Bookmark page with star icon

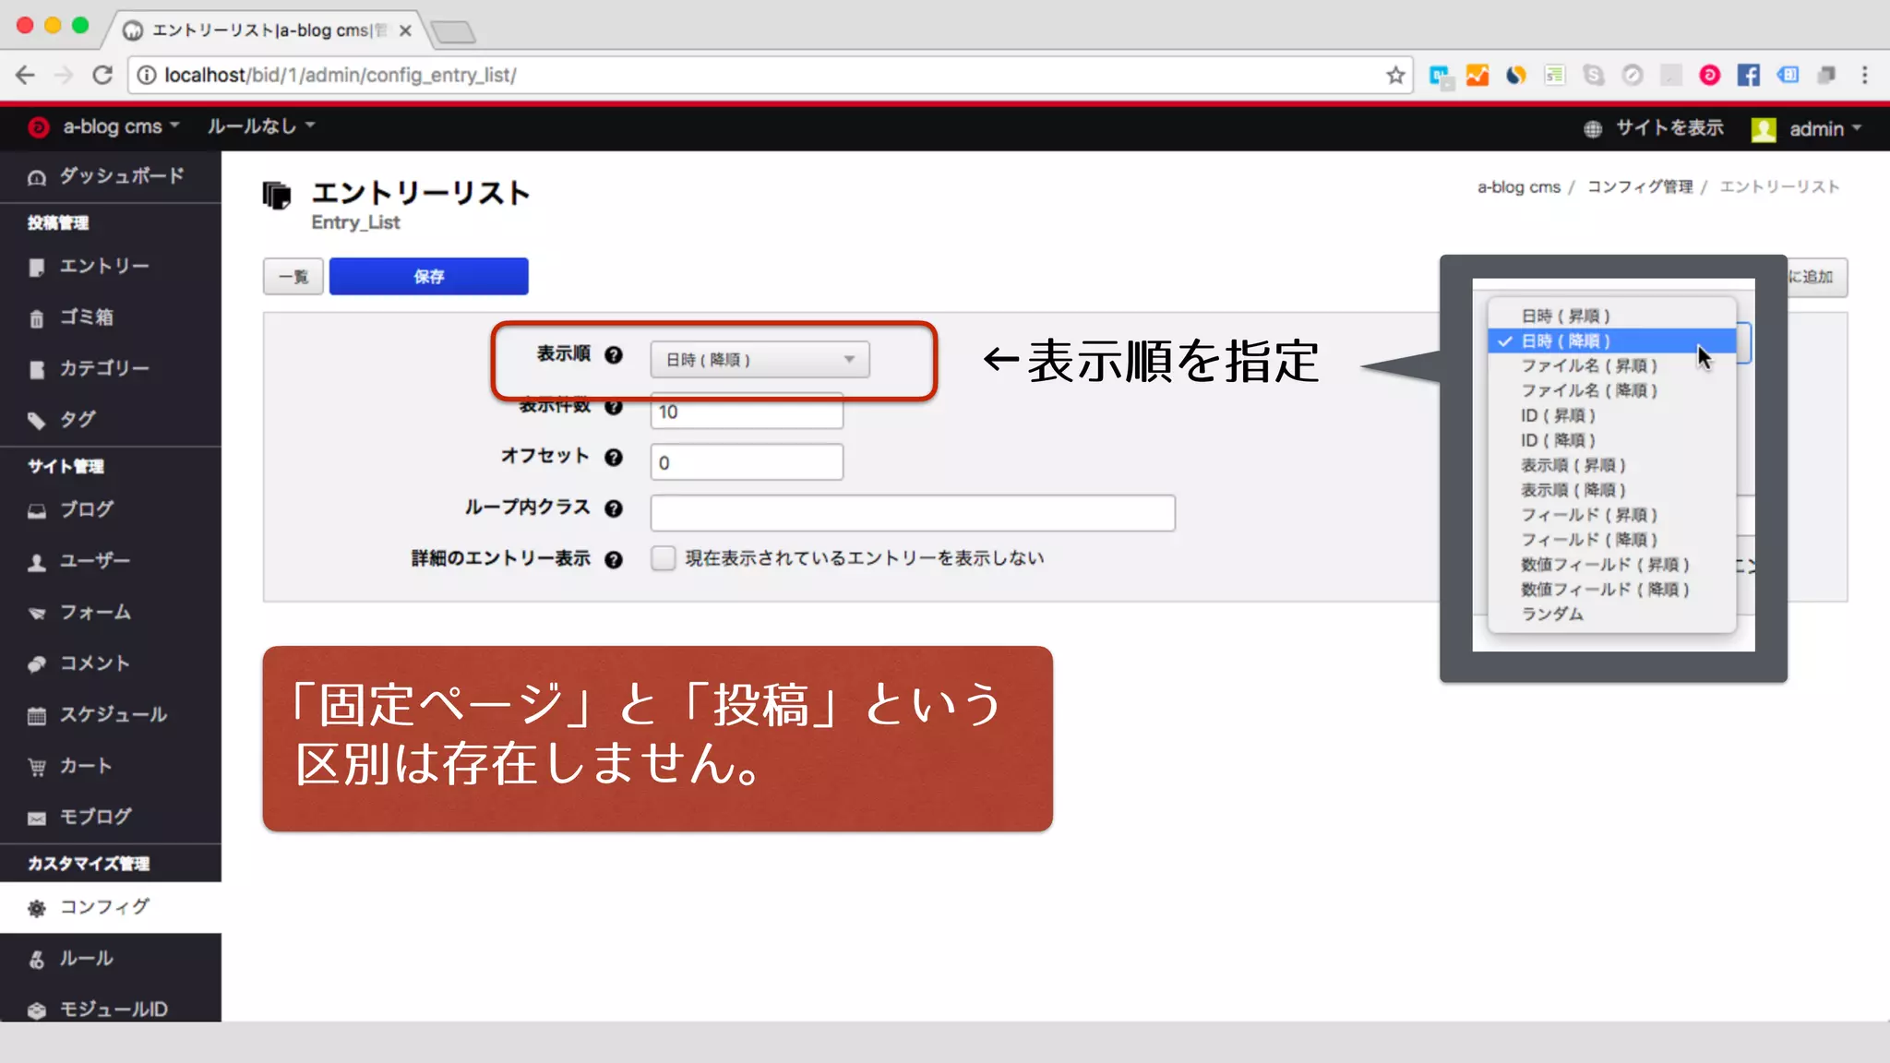[1394, 75]
